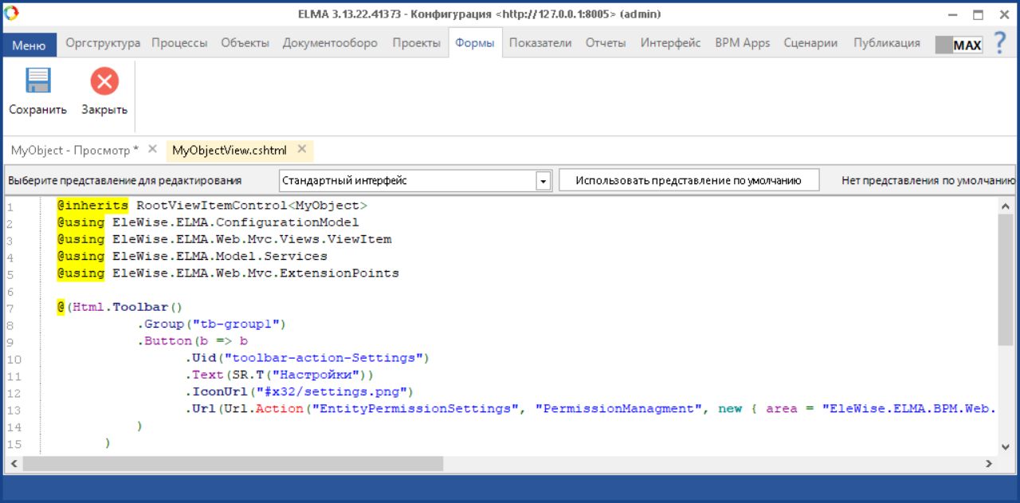This screenshot has height=503, width=1020.
Task: Click the @(Html.Toolbar() code line
Action: tap(120, 308)
